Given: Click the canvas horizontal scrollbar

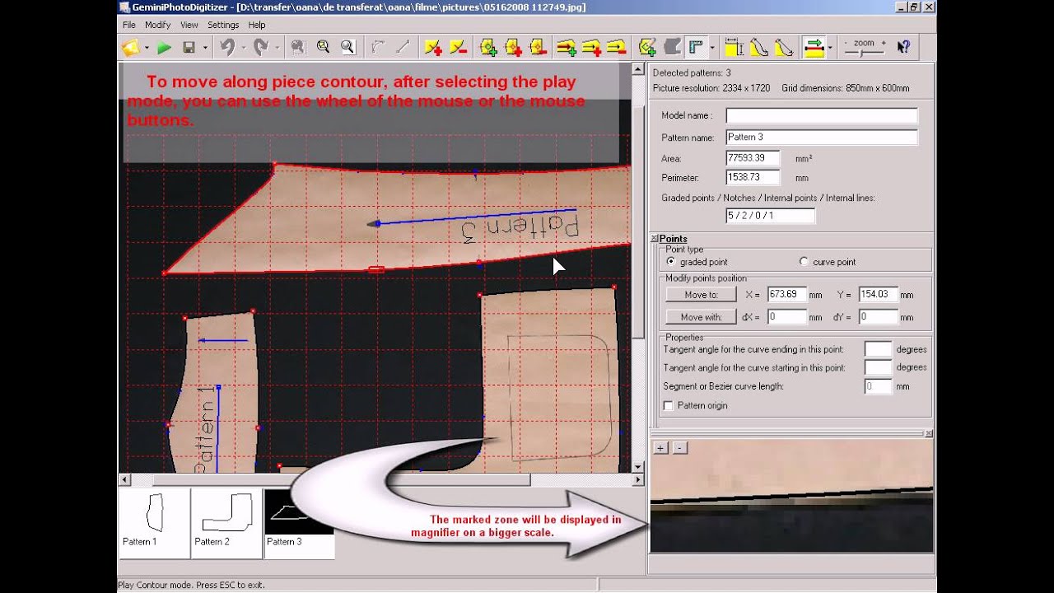Looking at the screenshot, I should tap(382, 479).
